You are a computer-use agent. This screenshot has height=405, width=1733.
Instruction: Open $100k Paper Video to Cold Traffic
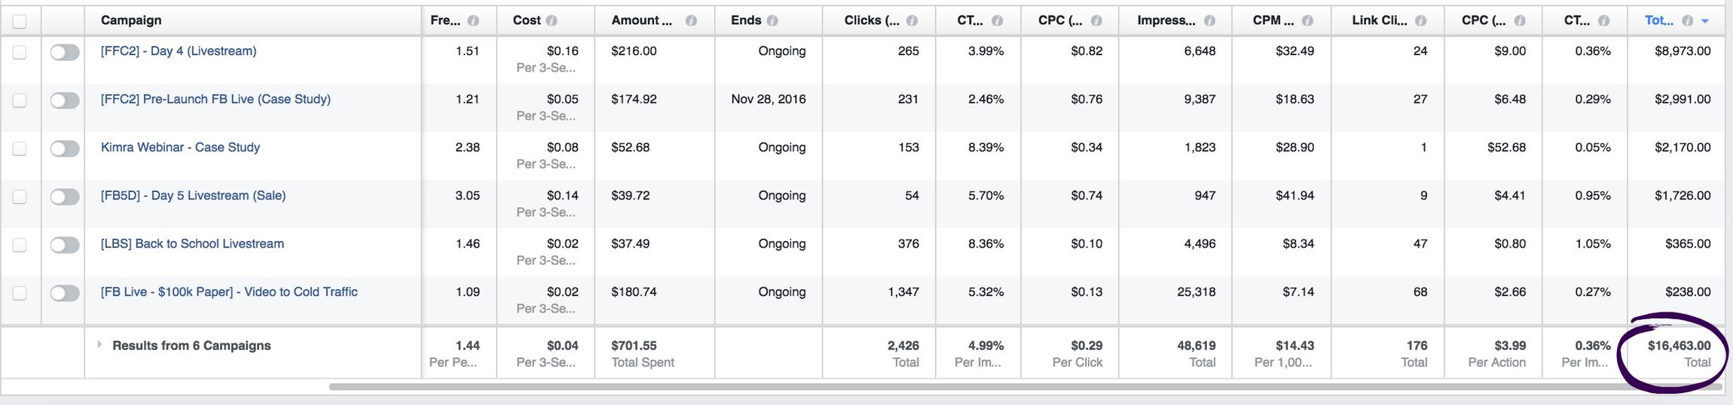[229, 292]
